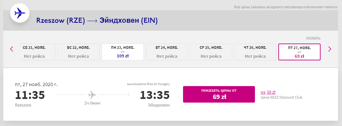The height and width of the screenshot is (126, 342).
Task: Click the blue airplane icon in circle
Action: click(x=20, y=13)
